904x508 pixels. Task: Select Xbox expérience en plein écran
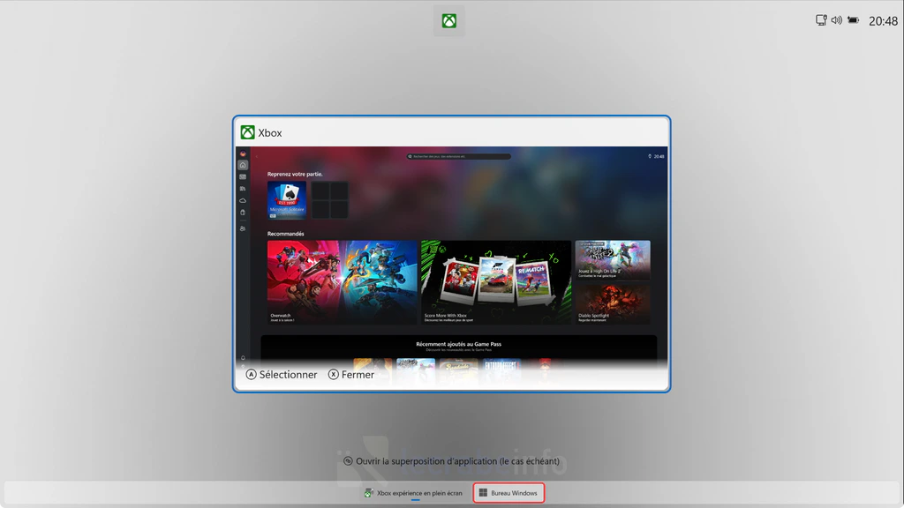coord(412,493)
